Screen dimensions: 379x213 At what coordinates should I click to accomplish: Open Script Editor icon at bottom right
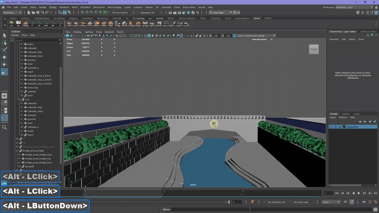coord(375,209)
